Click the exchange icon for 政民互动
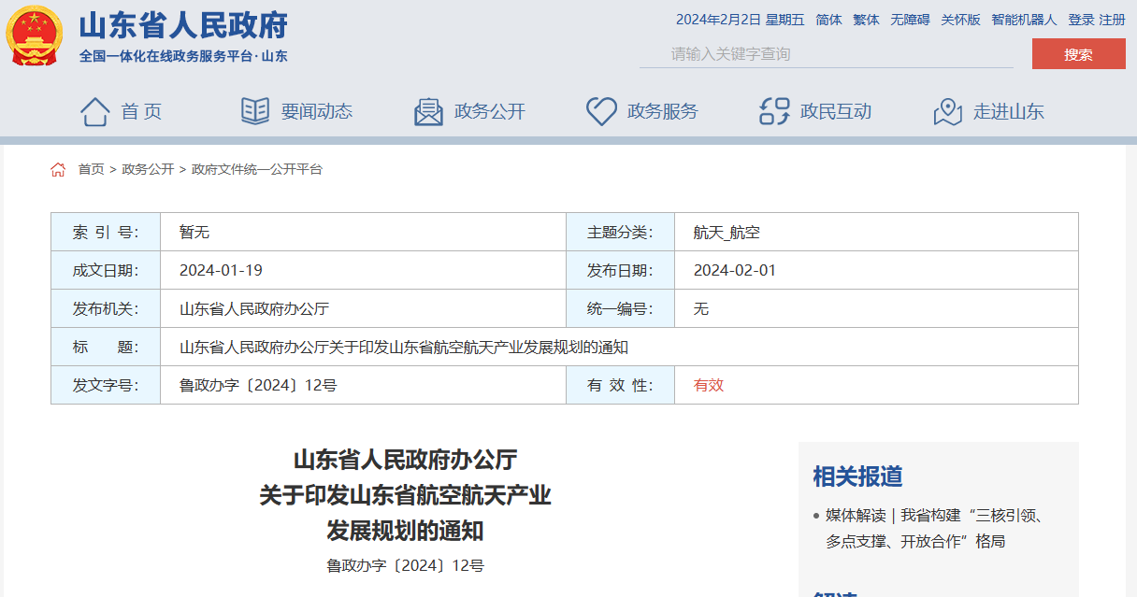The image size is (1137, 597). pyautogui.click(x=774, y=111)
